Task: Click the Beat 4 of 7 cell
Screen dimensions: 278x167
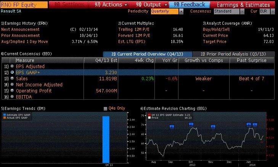Action: coord(252,78)
